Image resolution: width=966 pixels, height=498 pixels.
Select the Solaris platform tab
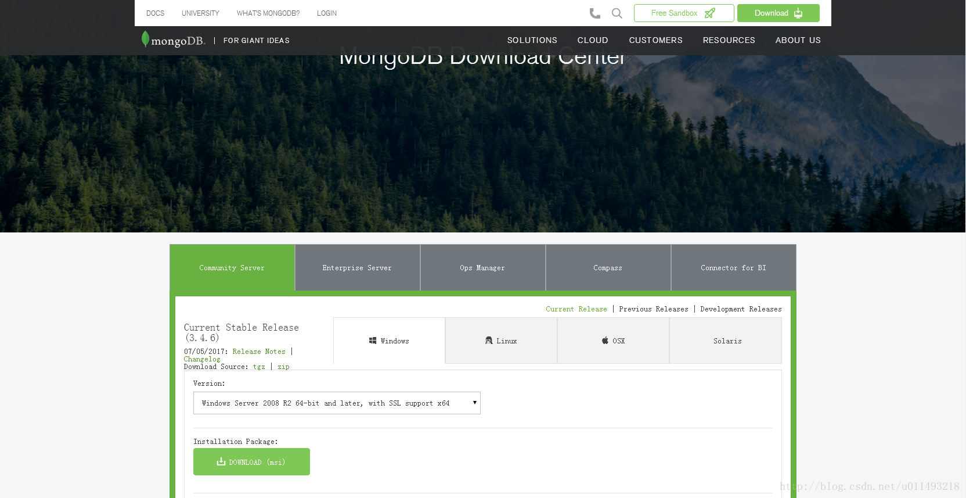click(x=726, y=341)
